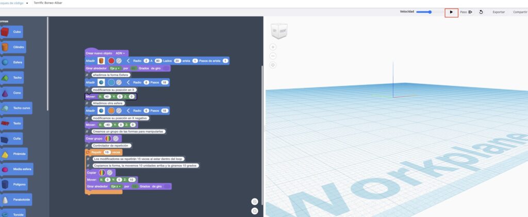Viewport: 528px width, 217px height.
Task: Select the Pirámide shape block
Action: 14,154
